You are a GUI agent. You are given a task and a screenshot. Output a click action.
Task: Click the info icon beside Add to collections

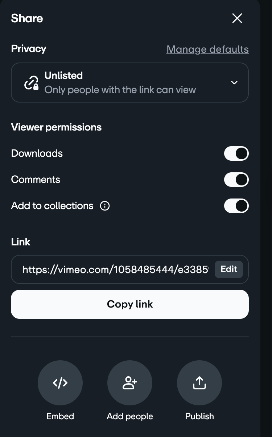[x=105, y=206]
